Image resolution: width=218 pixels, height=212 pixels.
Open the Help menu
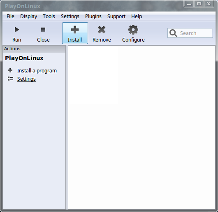pos(137,16)
